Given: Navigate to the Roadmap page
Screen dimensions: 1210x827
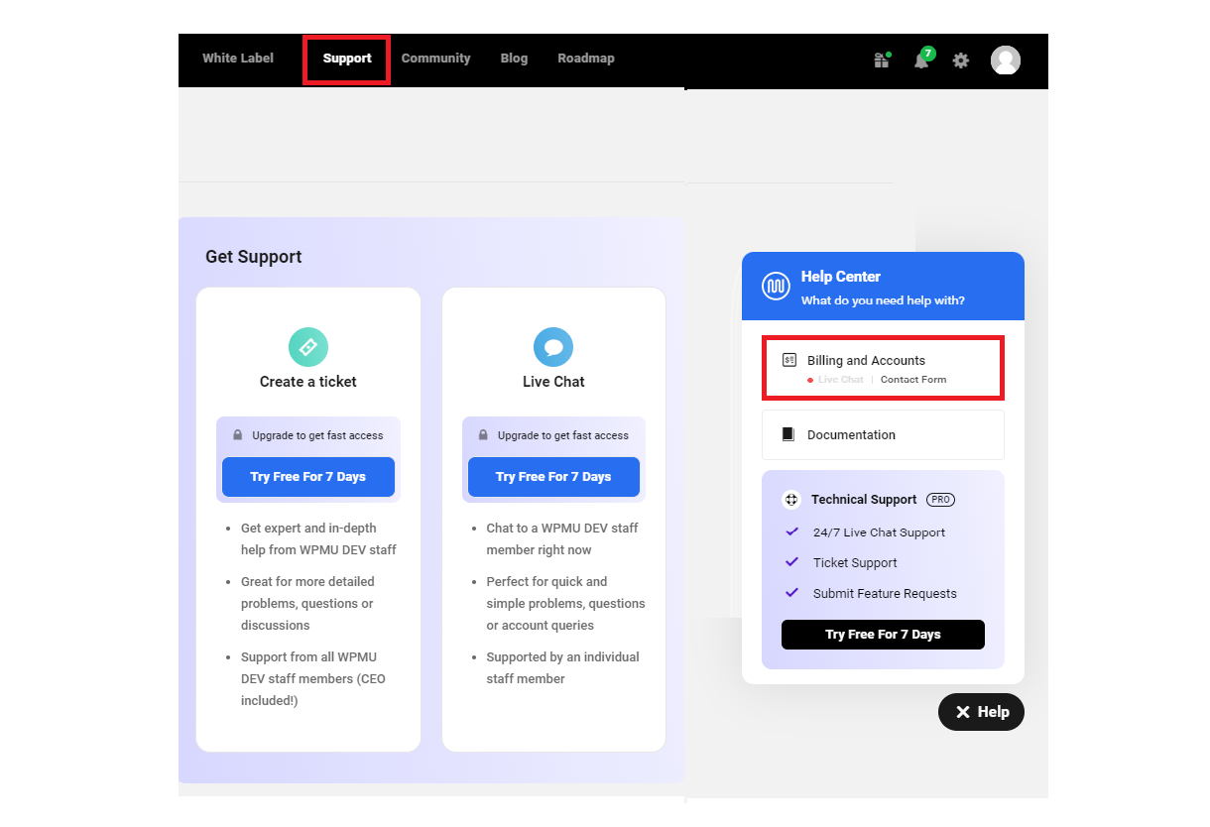Looking at the screenshot, I should pyautogui.click(x=586, y=59).
